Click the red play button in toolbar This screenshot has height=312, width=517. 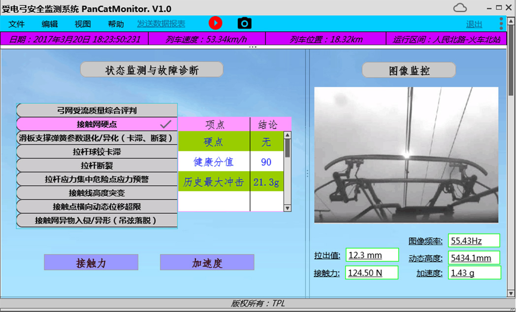215,24
